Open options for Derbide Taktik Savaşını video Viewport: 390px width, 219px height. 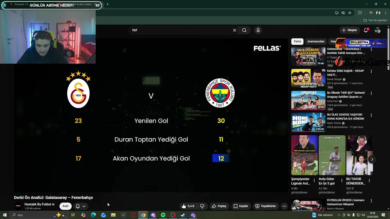coord(371,49)
